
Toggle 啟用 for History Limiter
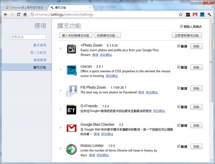[178, 146]
